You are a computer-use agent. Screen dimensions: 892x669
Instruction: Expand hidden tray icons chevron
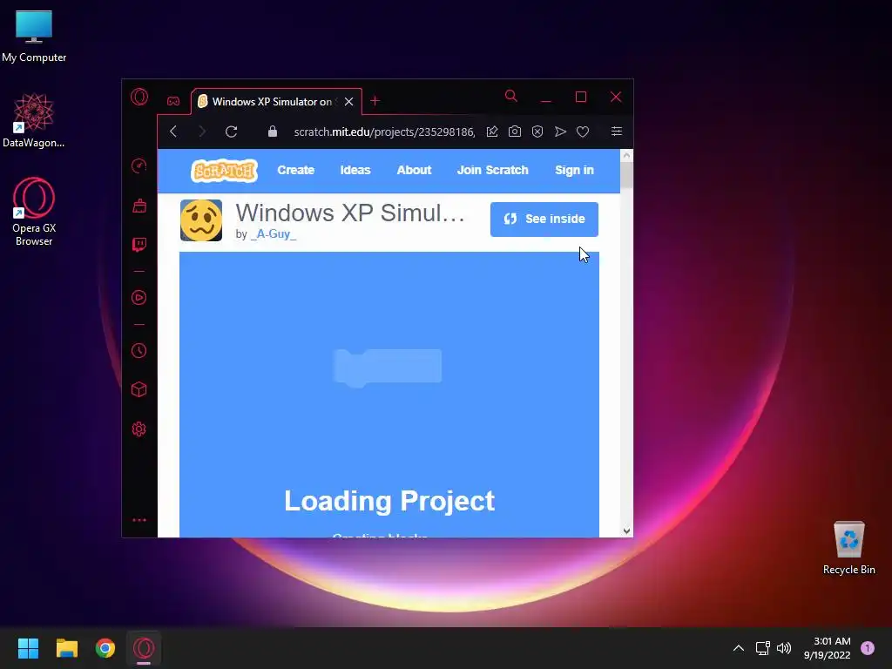click(x=739, y=648)
